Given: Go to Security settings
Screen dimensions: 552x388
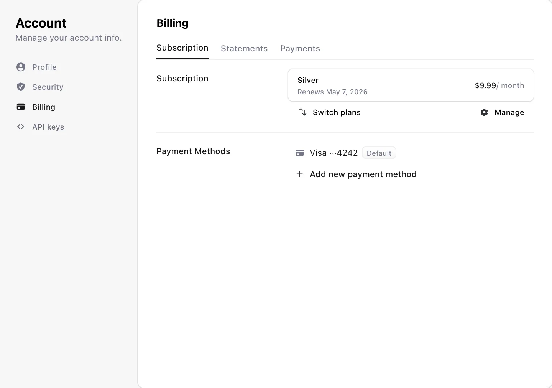Looking at the screenshot, I should tap(40, 87).
